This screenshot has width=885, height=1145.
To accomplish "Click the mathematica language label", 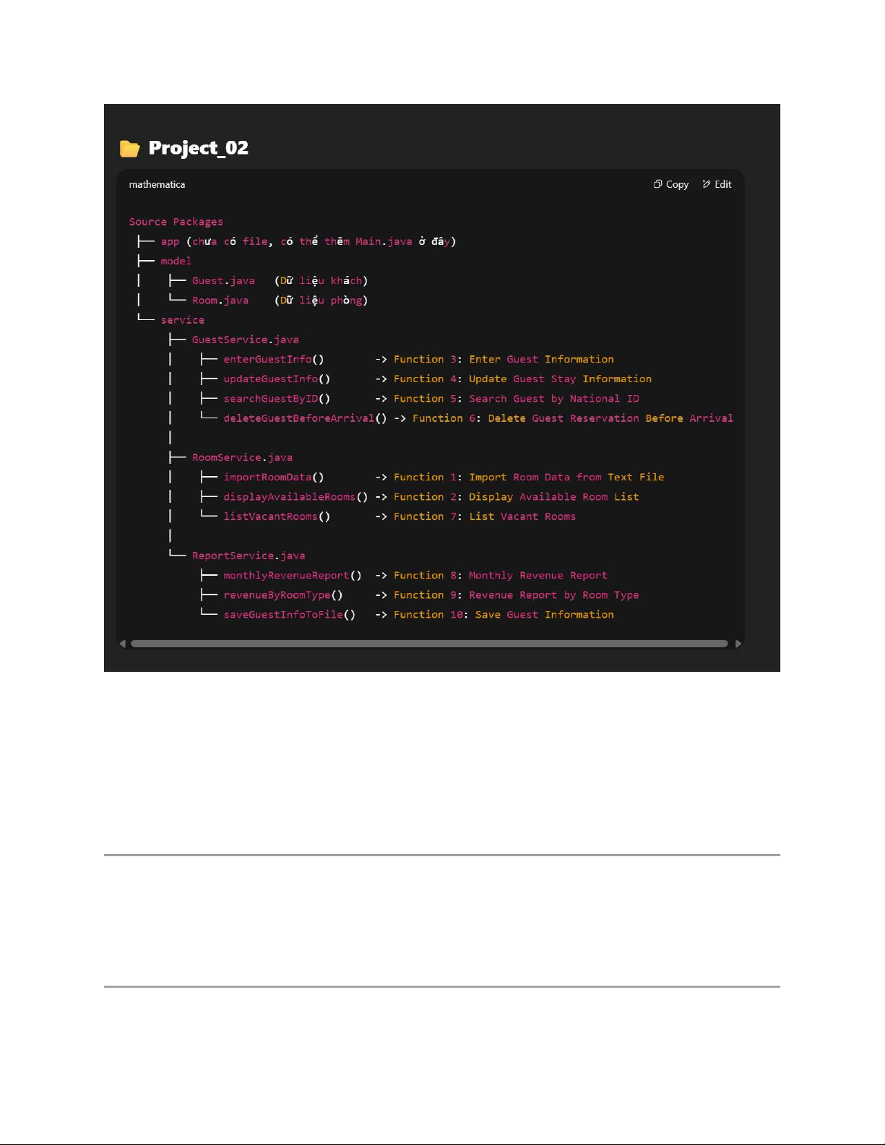I will tap(157, 184).
